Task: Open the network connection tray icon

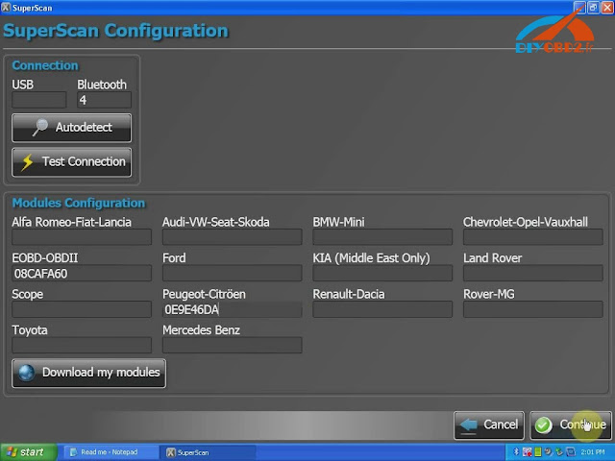Action: tap(559, 452)
